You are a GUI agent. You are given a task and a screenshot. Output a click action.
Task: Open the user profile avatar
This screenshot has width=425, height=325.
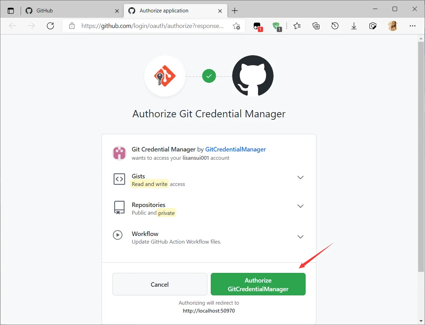393,26
